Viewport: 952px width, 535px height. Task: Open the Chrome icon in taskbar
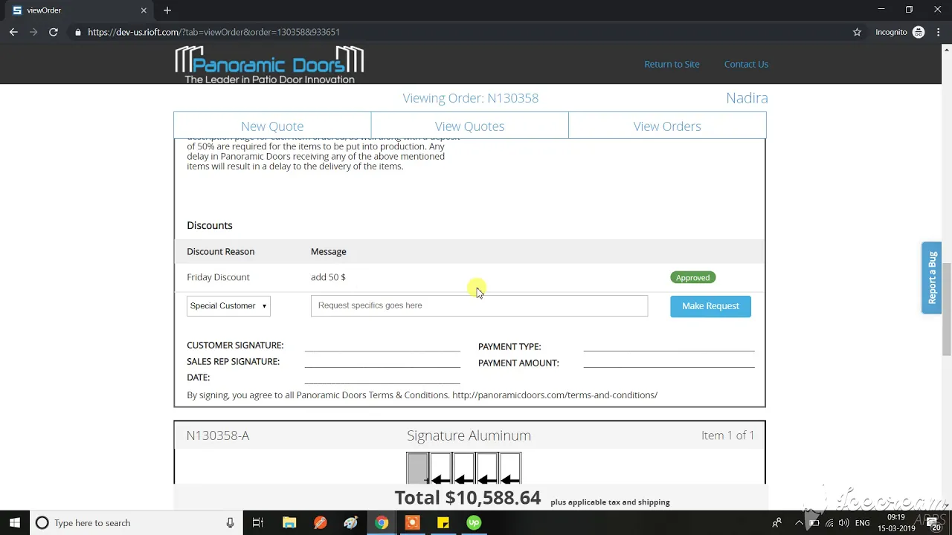coord(381,523)
